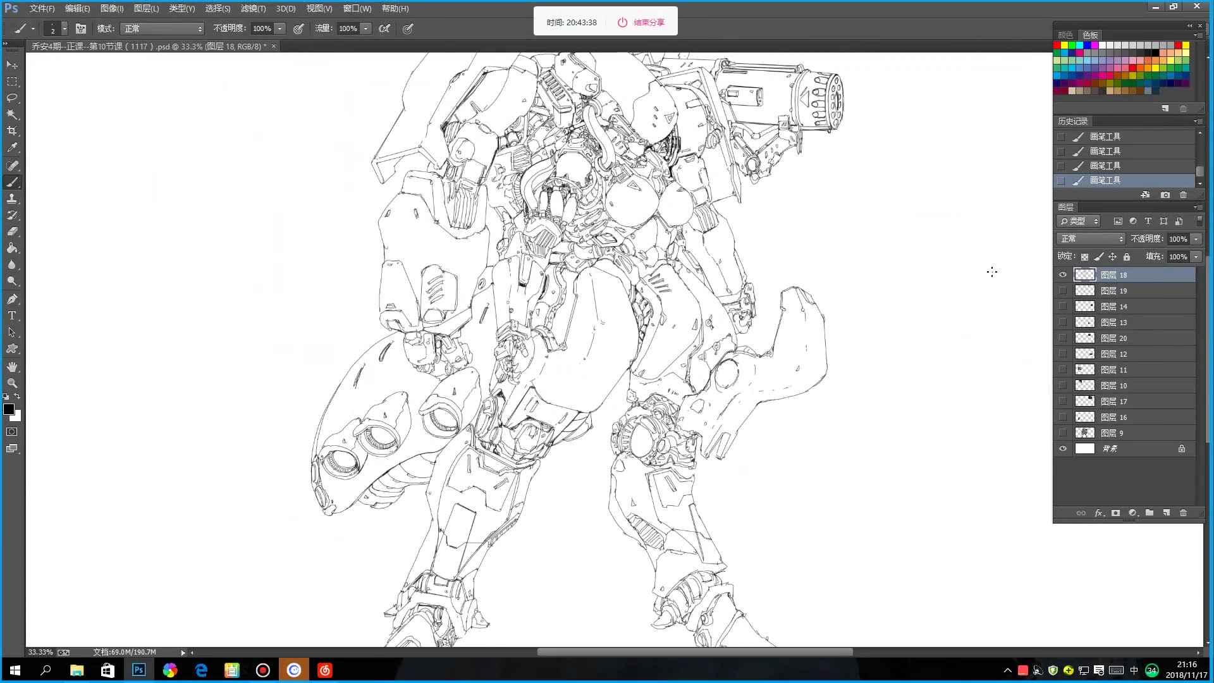Select the Rectangular Marquee tool
This screenshot has width=1214, height=683.
pyautogui.click(x=12, y=82)
